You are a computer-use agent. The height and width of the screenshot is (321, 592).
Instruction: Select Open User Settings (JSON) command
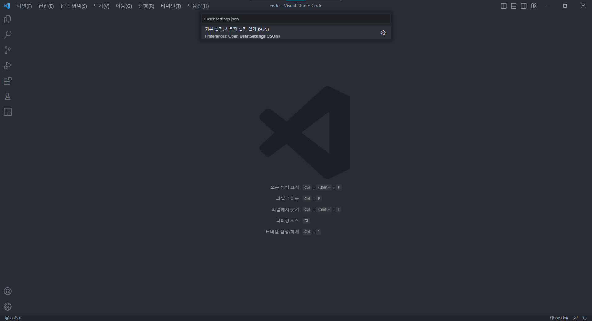tap(296, 33)
